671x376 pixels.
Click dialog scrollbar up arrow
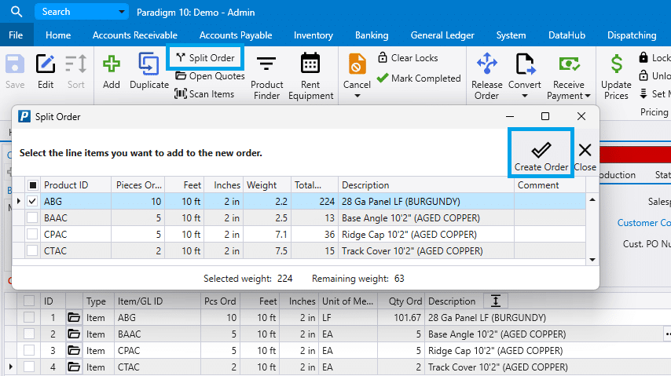[592, 199]
